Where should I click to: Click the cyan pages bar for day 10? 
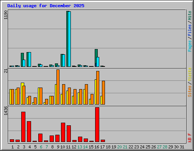(64, 60)
